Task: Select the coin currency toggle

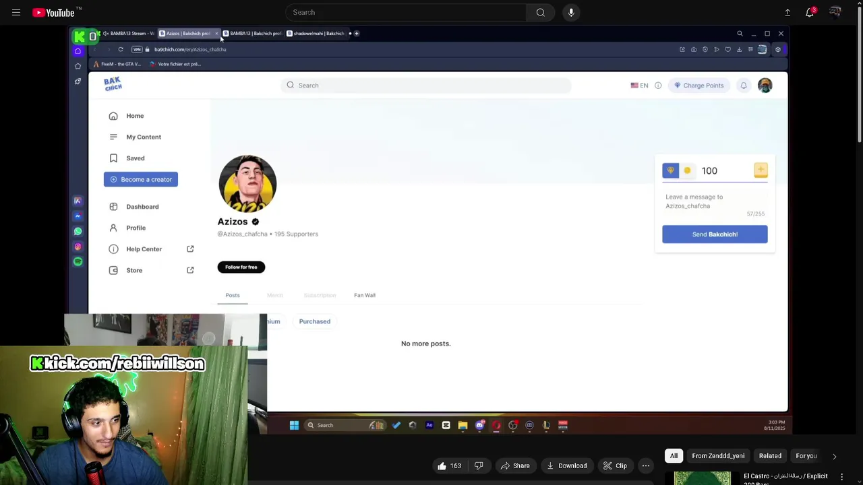Action: (x=687, y=170)
